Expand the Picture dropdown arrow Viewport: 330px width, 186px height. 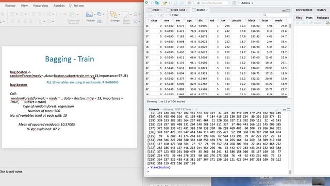coord(94,14)
